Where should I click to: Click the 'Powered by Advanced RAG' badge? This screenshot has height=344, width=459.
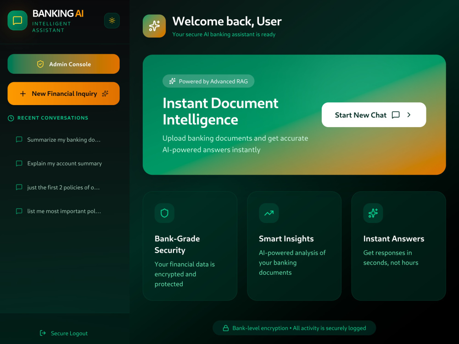pos(208,81)
